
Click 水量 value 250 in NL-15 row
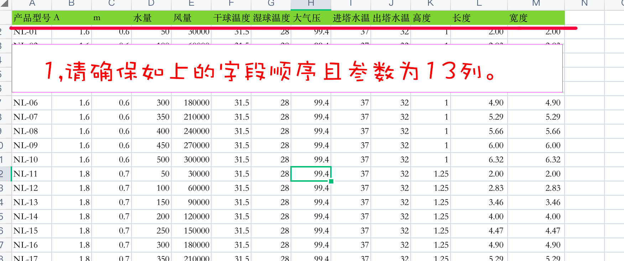(x=151, y=231)
